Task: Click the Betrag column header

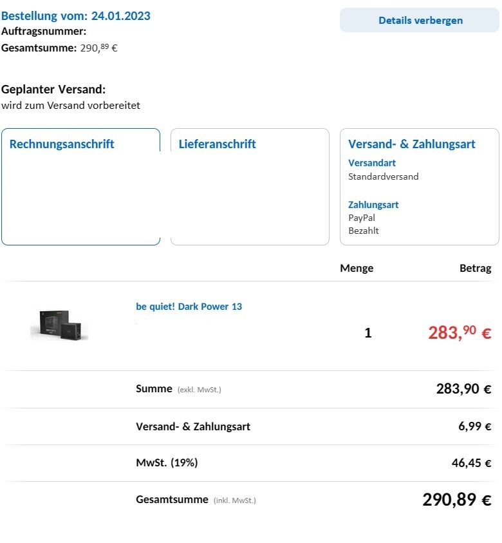Action: pyautogui.click(x=476, y=269)
